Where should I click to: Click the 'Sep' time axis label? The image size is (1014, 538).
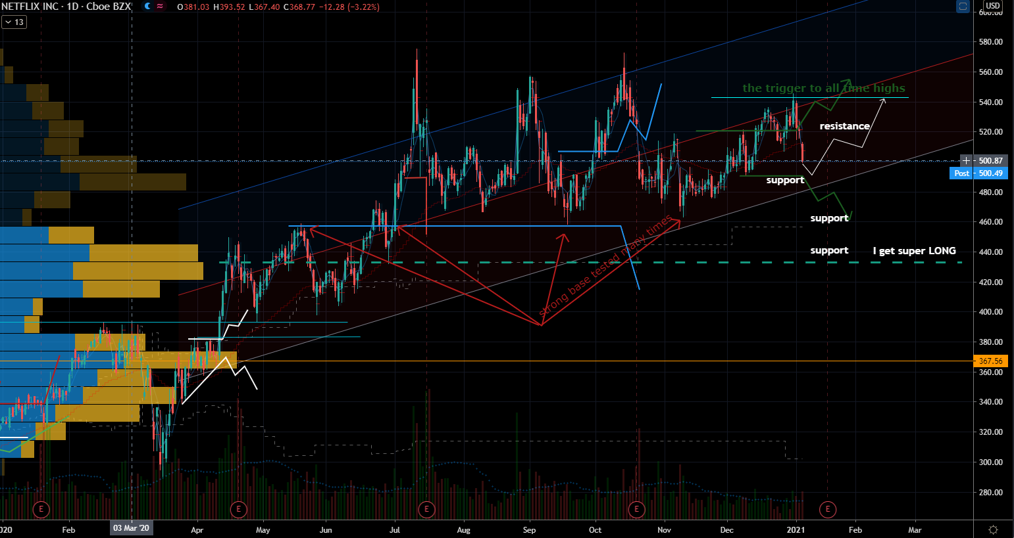(x=530, y=530)
